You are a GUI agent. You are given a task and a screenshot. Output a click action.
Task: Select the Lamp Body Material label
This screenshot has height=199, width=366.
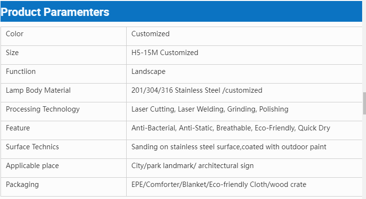(x=38, y=90)
